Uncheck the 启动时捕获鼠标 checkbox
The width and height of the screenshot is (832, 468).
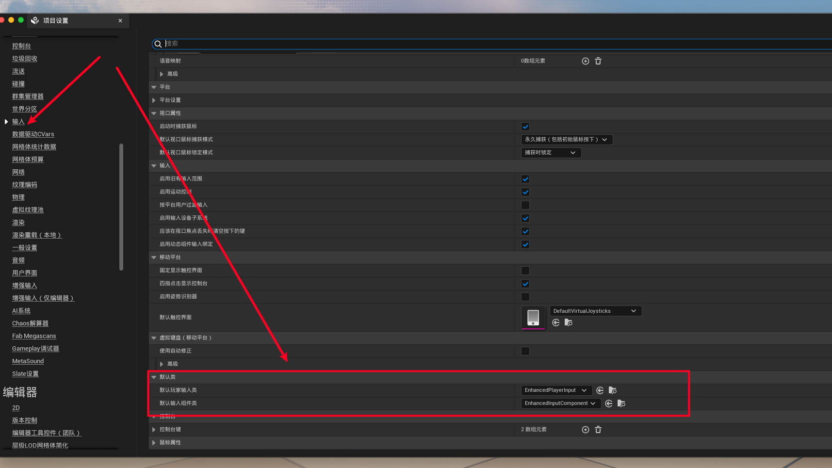point(525,127)
